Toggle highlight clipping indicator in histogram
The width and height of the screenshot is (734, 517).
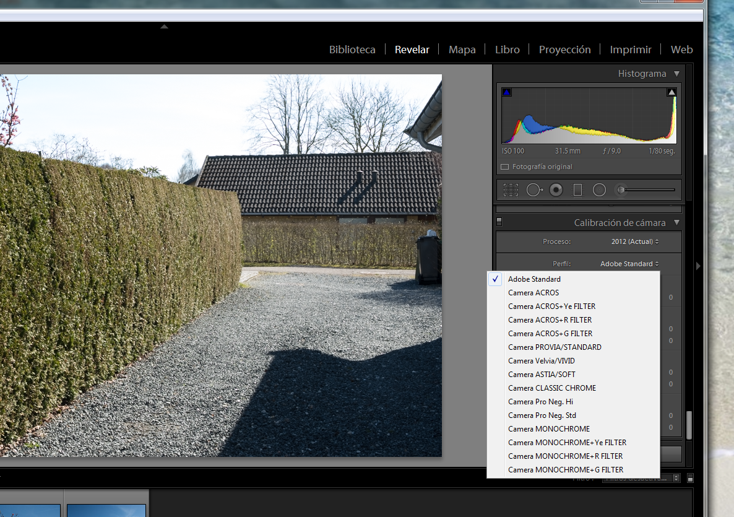pos(671,92)
